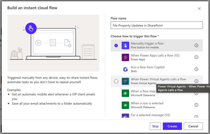This screenshot has height=134, width=210.
Task: Choose Run a flow from Copilot
Action: [x=157, y=69]
